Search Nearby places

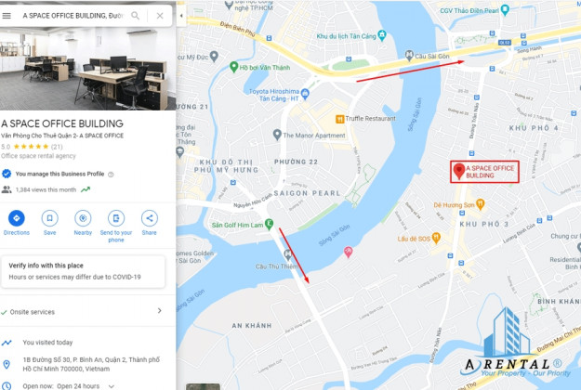click(83, 223)
